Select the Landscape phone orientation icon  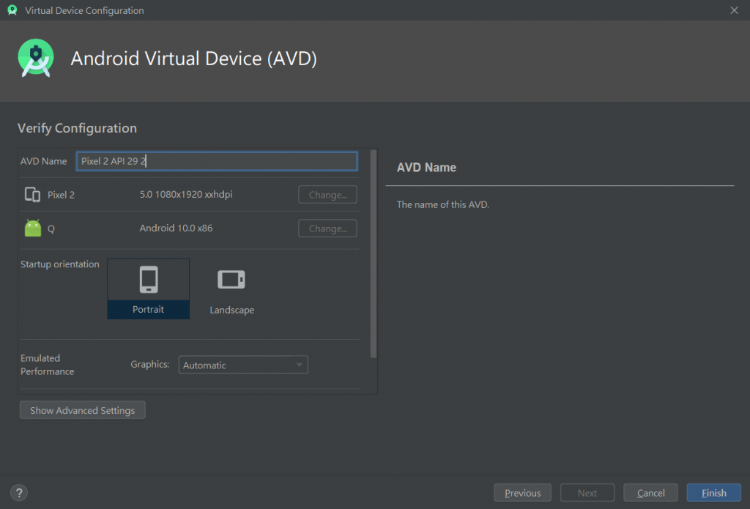tap(231, 279)
